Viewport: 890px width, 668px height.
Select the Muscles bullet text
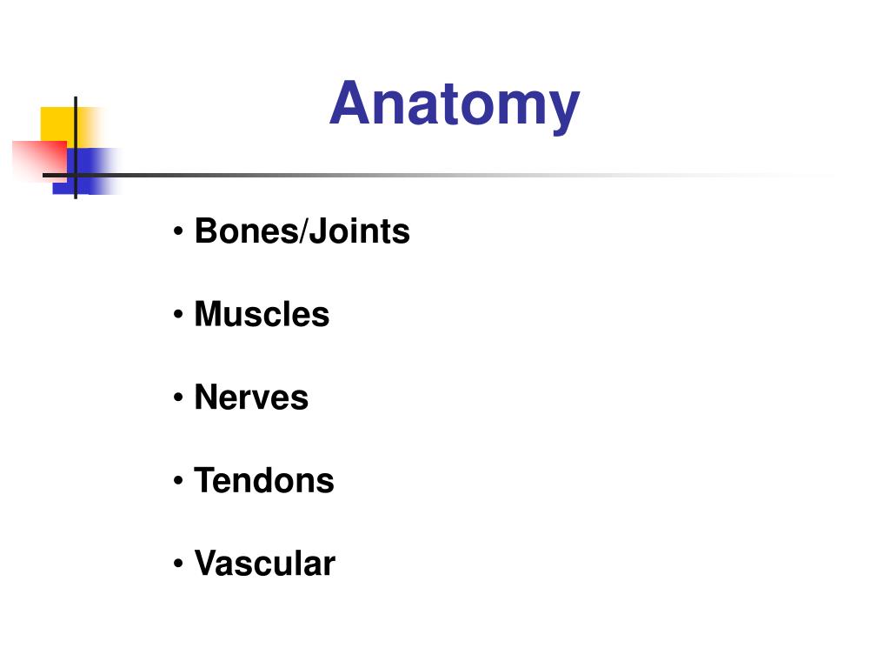[x=262, y=314]
